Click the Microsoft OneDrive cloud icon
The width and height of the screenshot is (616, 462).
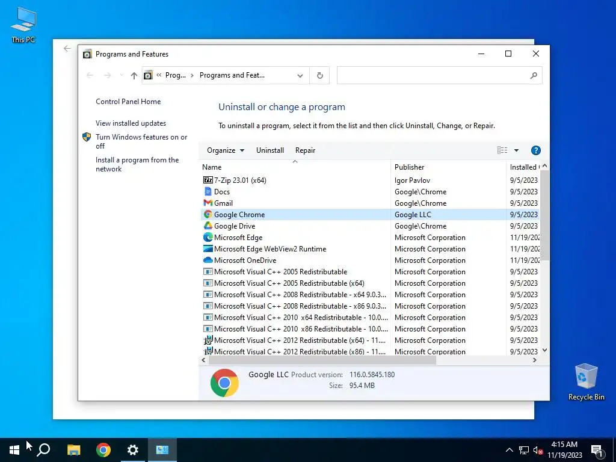click(x=208, y=260)
